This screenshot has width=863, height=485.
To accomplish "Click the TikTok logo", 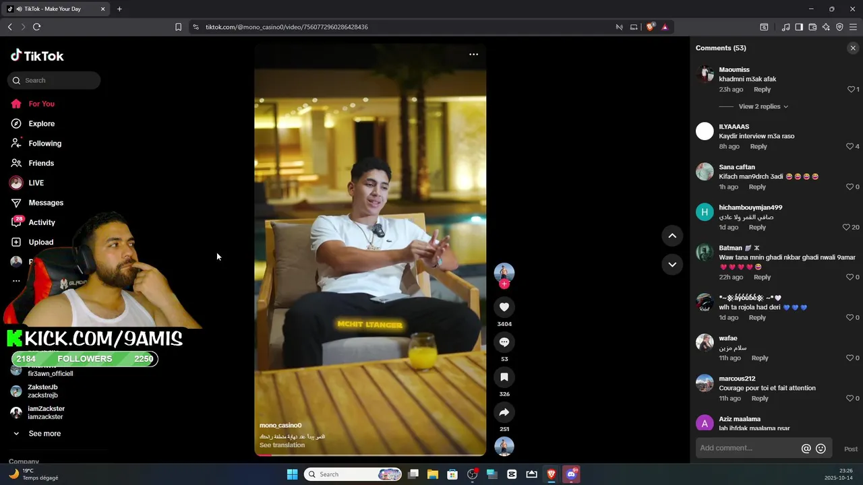I will click(37, 56).
